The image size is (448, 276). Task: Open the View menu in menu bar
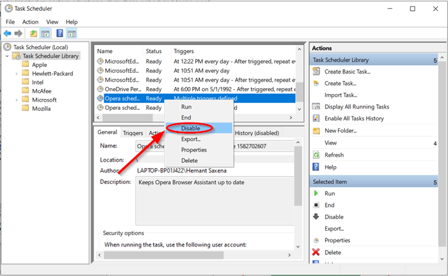coord(52,22)
